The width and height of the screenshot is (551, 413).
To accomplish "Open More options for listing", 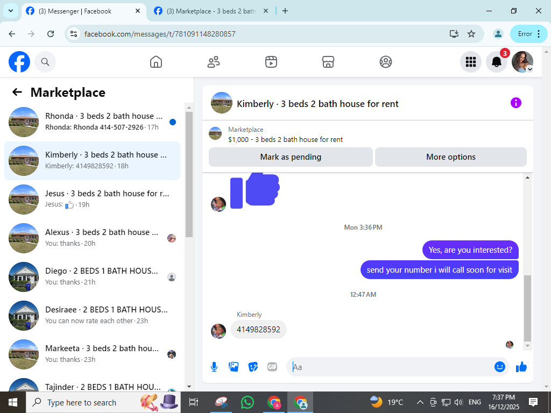I will pyautogui.click(x=451, y=157).
